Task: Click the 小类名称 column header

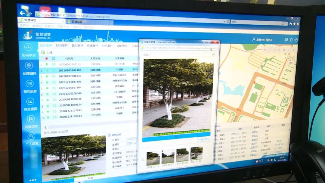Action: [119, 58]
